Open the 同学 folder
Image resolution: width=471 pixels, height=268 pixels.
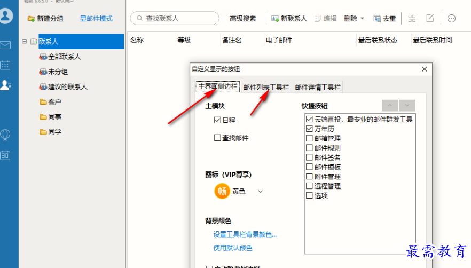[50, 131]
